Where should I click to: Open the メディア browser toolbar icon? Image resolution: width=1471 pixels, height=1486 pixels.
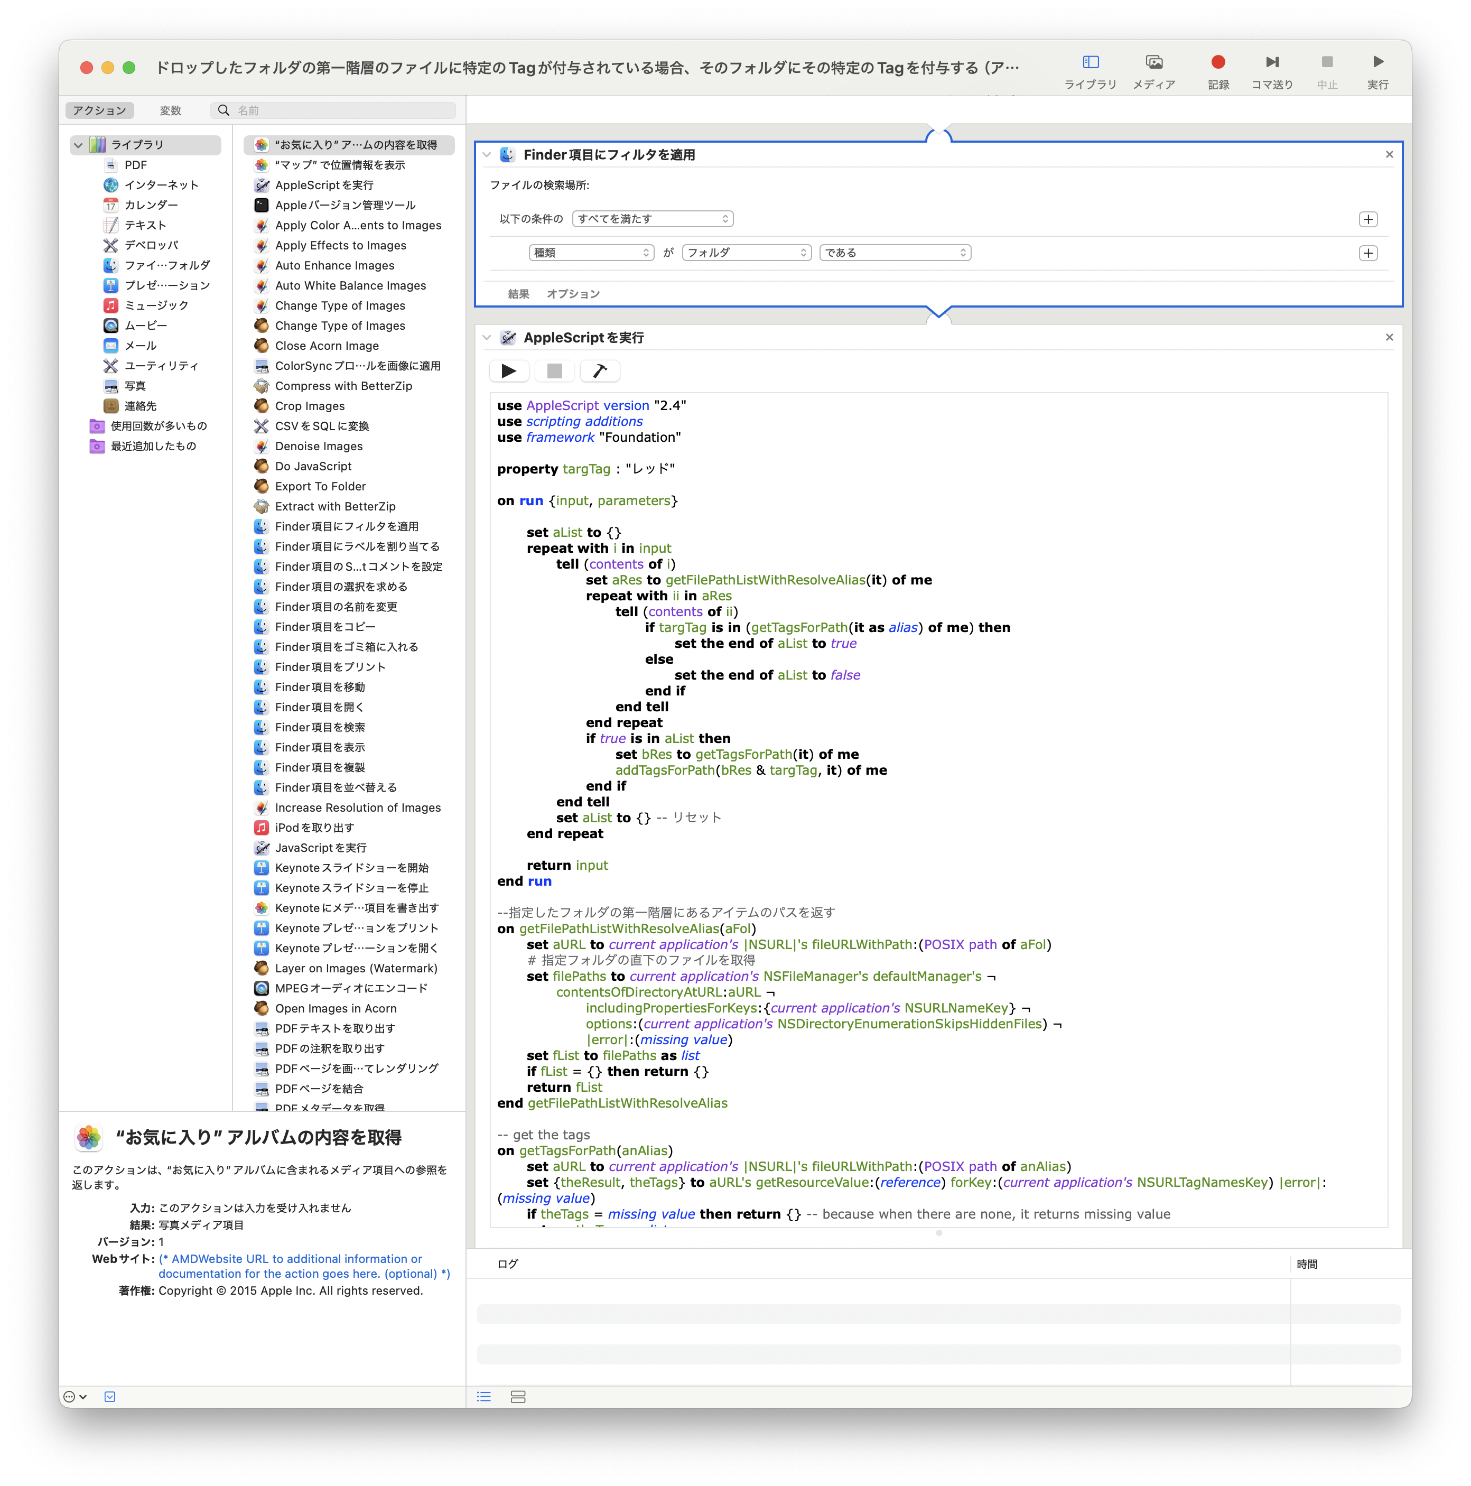1153,62
